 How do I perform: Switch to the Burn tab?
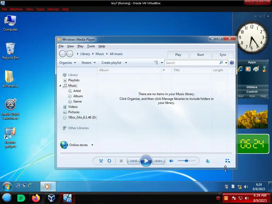click(x=201, y=55)
